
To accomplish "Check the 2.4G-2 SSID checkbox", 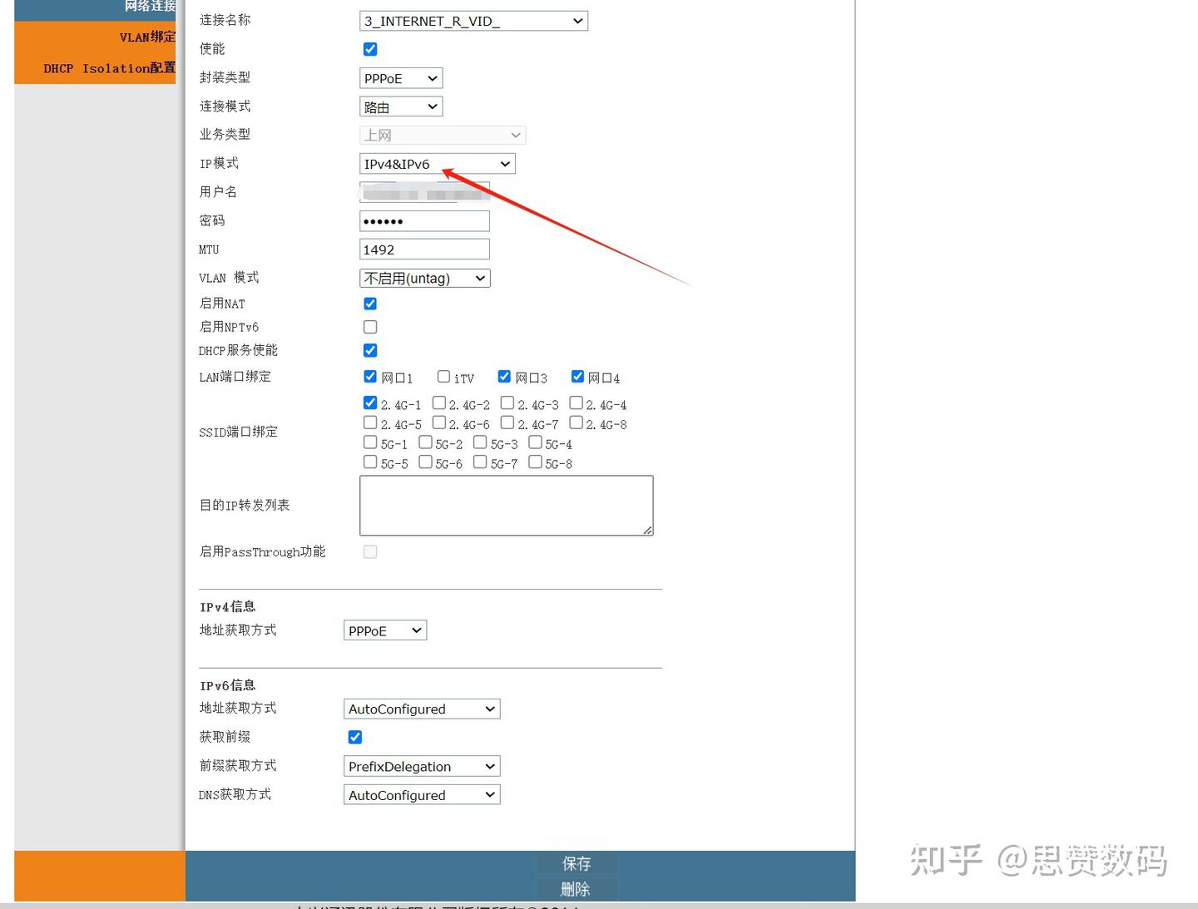I will (439, 403).
